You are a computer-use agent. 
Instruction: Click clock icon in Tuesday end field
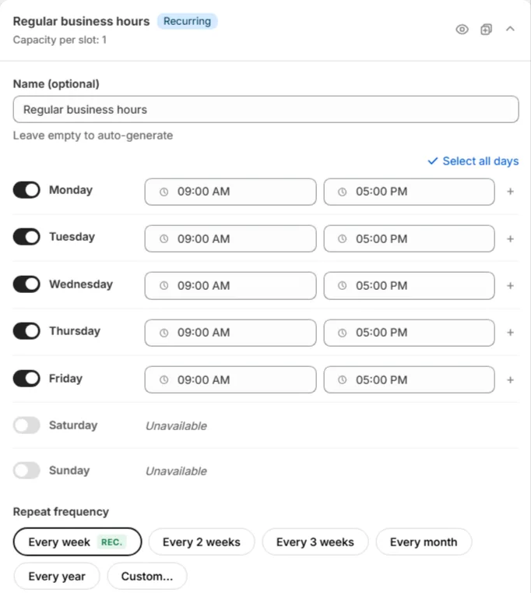tap(342, 238)
